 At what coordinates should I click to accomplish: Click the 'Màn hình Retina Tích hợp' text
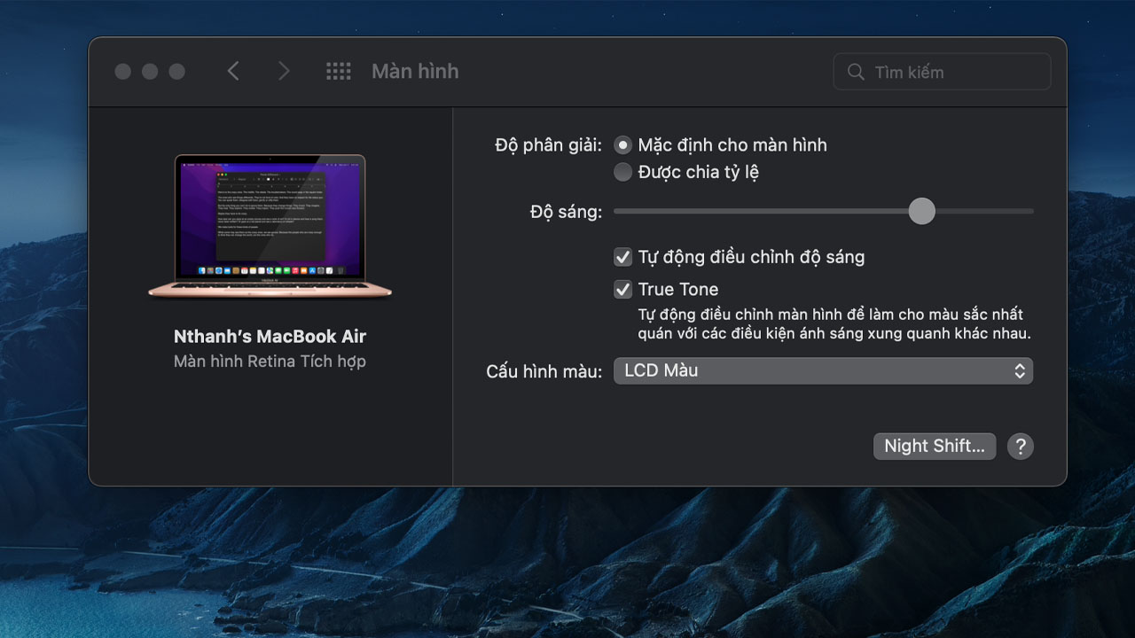pyautogui.click(x=270, y=362)
